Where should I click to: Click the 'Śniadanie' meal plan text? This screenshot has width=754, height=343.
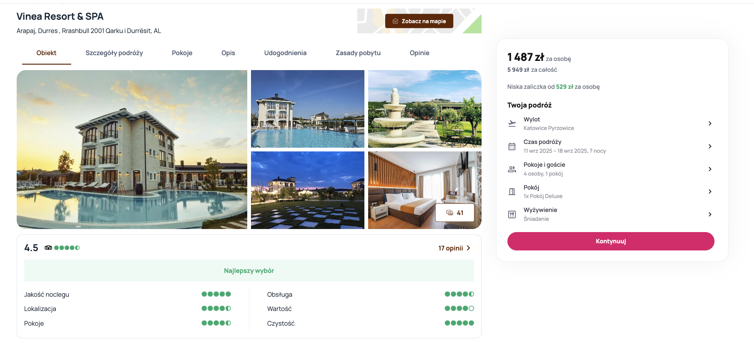[536, 219]
